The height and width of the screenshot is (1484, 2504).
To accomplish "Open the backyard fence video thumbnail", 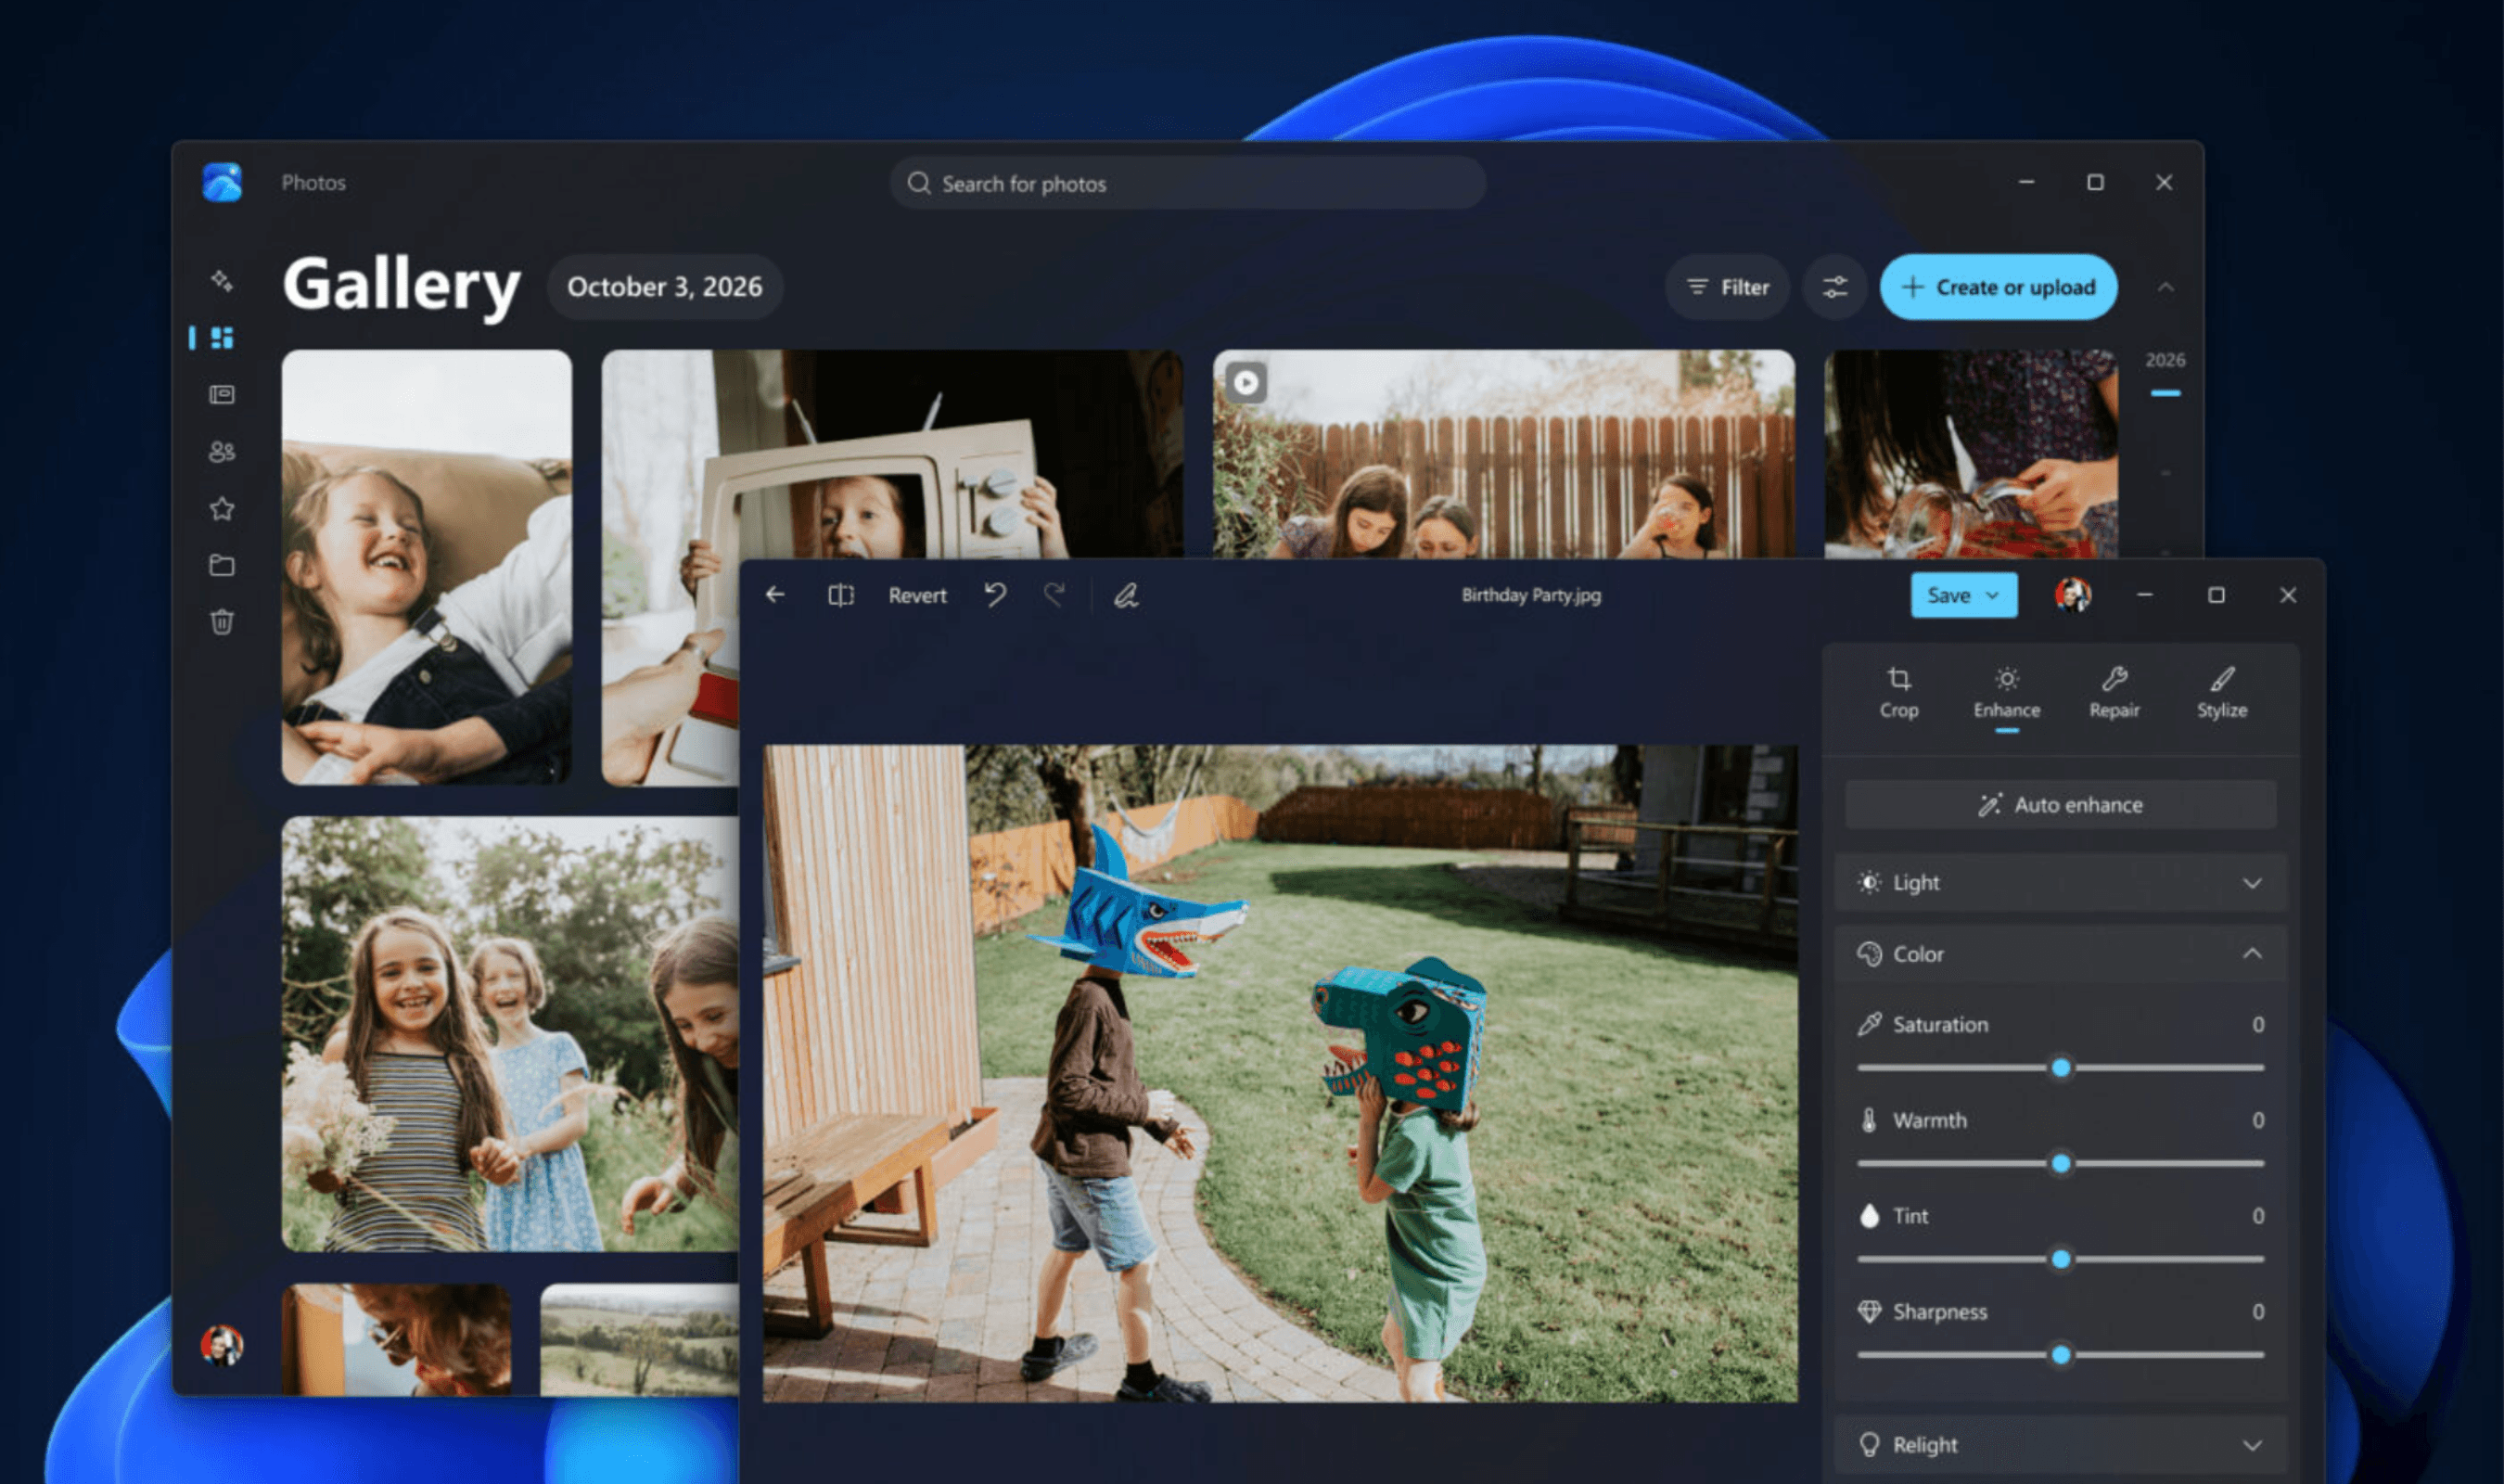I will [x=1503, y=454].
